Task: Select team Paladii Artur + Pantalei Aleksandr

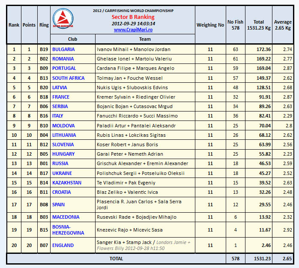Action: tap(136, 126)
